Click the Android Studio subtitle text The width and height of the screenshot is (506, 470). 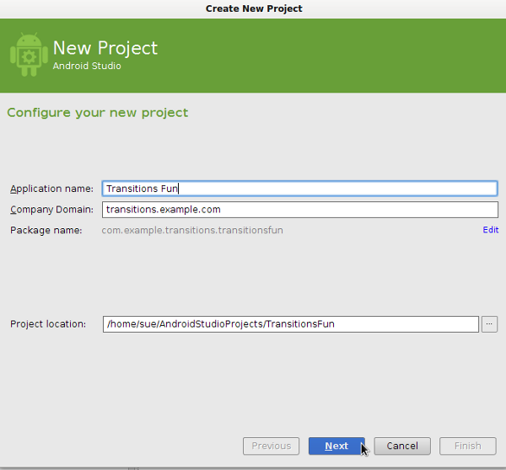click(87, 66)
